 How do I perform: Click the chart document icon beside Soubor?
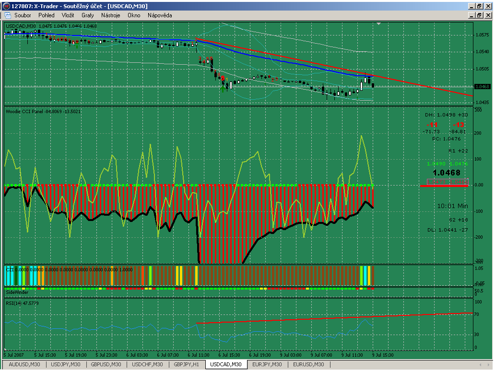click(8, 15)
